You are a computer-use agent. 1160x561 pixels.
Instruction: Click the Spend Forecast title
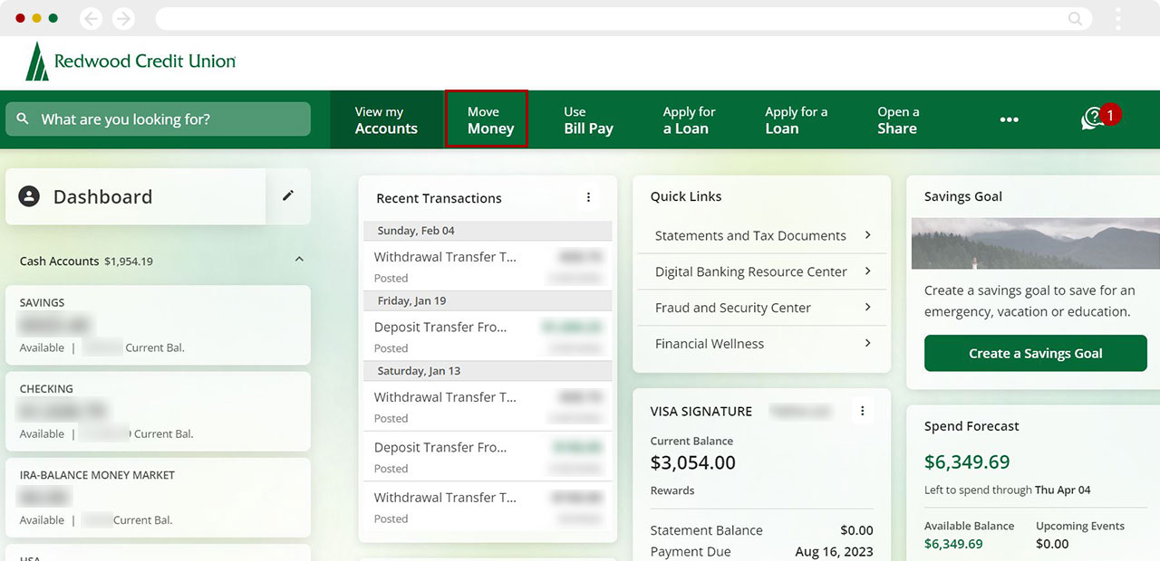click(x=971, y=426)
